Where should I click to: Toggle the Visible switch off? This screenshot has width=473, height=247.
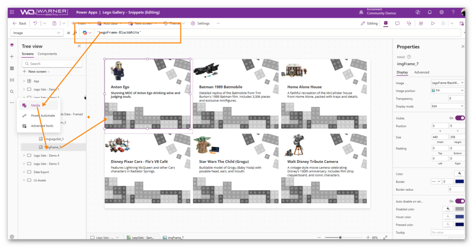[x=460, y=118]
